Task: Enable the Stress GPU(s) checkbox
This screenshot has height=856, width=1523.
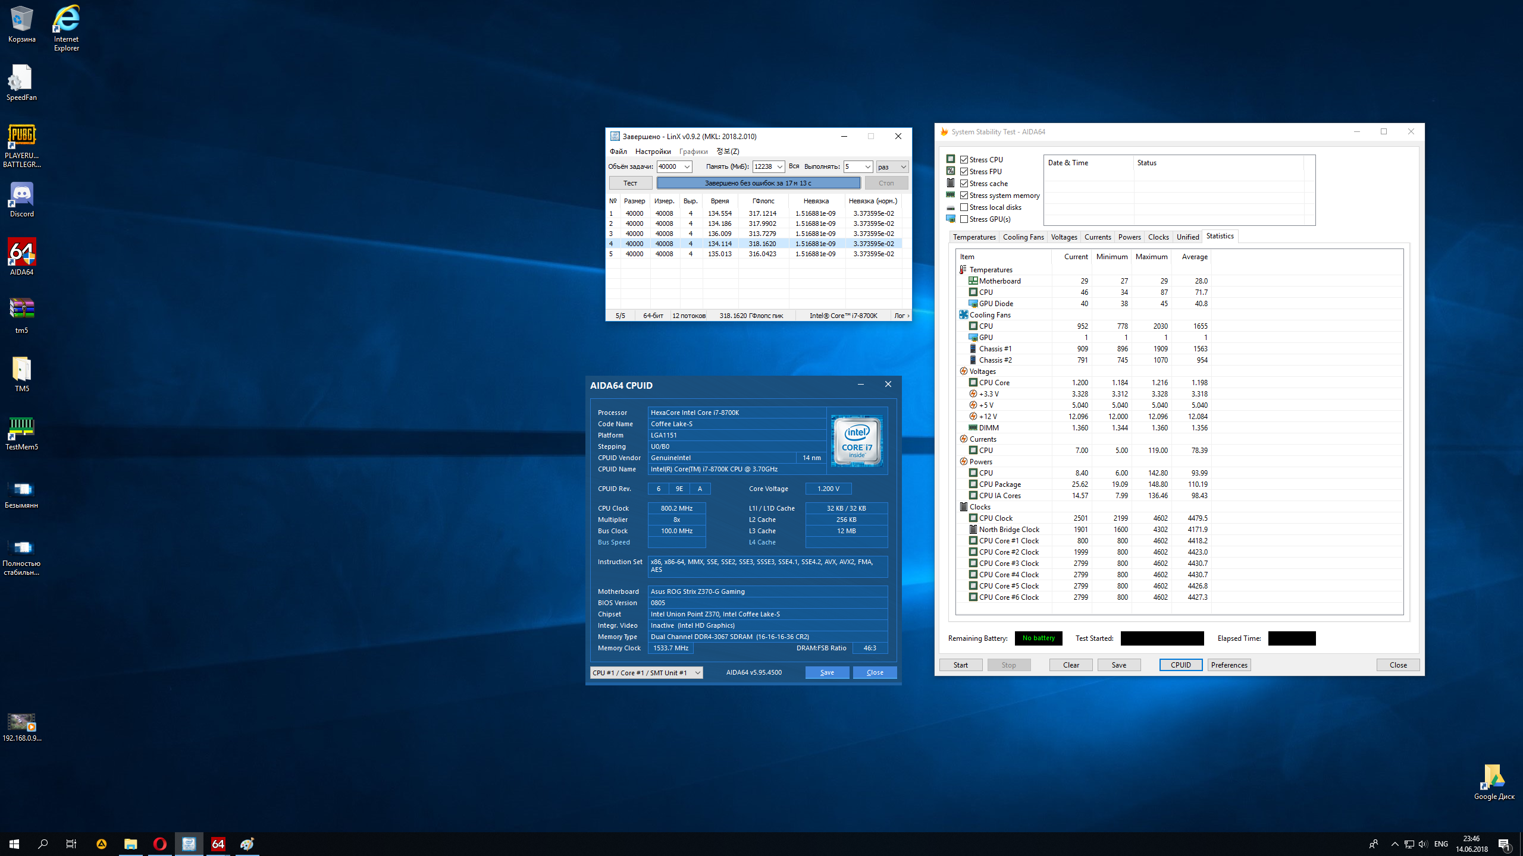Action: click(964, 219)
